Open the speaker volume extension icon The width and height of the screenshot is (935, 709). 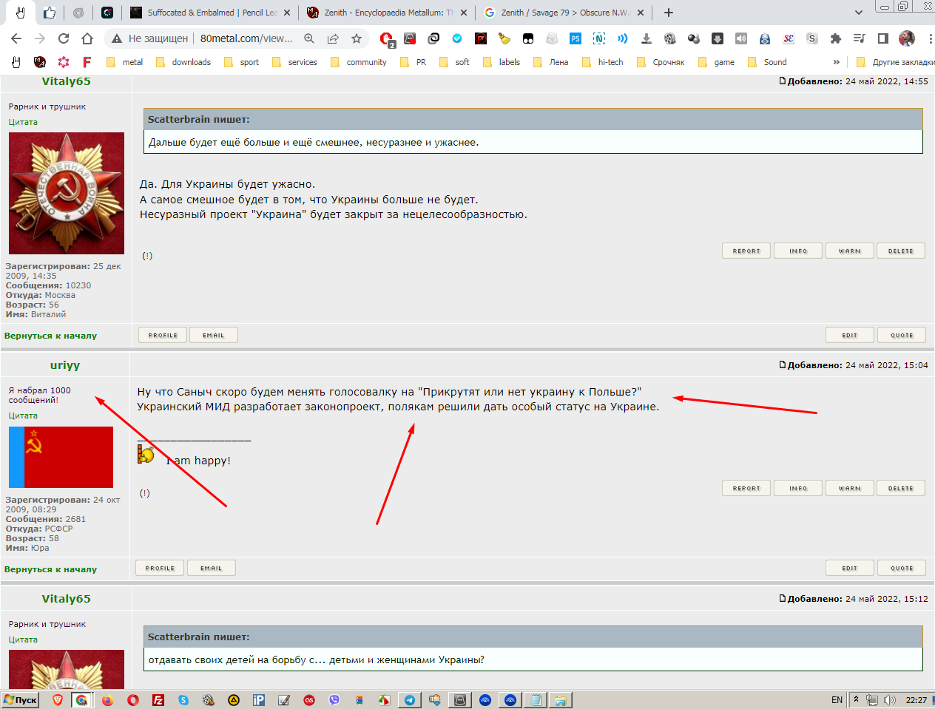click(741, 38)
